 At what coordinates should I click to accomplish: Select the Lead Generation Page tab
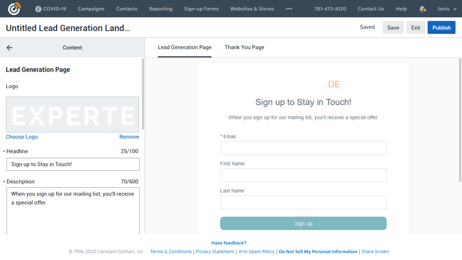click(x=184, y=47)
